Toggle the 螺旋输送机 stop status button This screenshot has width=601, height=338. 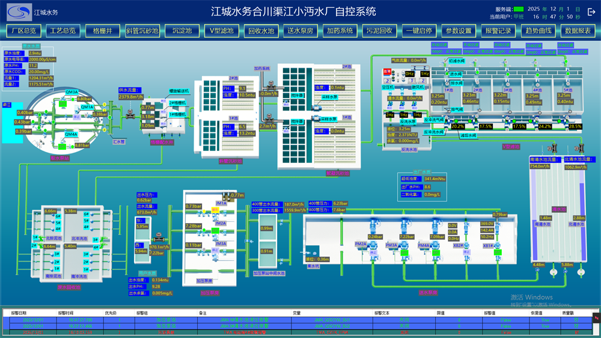(x=163, y=101)
